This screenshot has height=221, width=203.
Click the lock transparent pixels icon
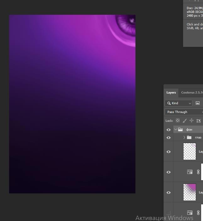tap(178, 121)
